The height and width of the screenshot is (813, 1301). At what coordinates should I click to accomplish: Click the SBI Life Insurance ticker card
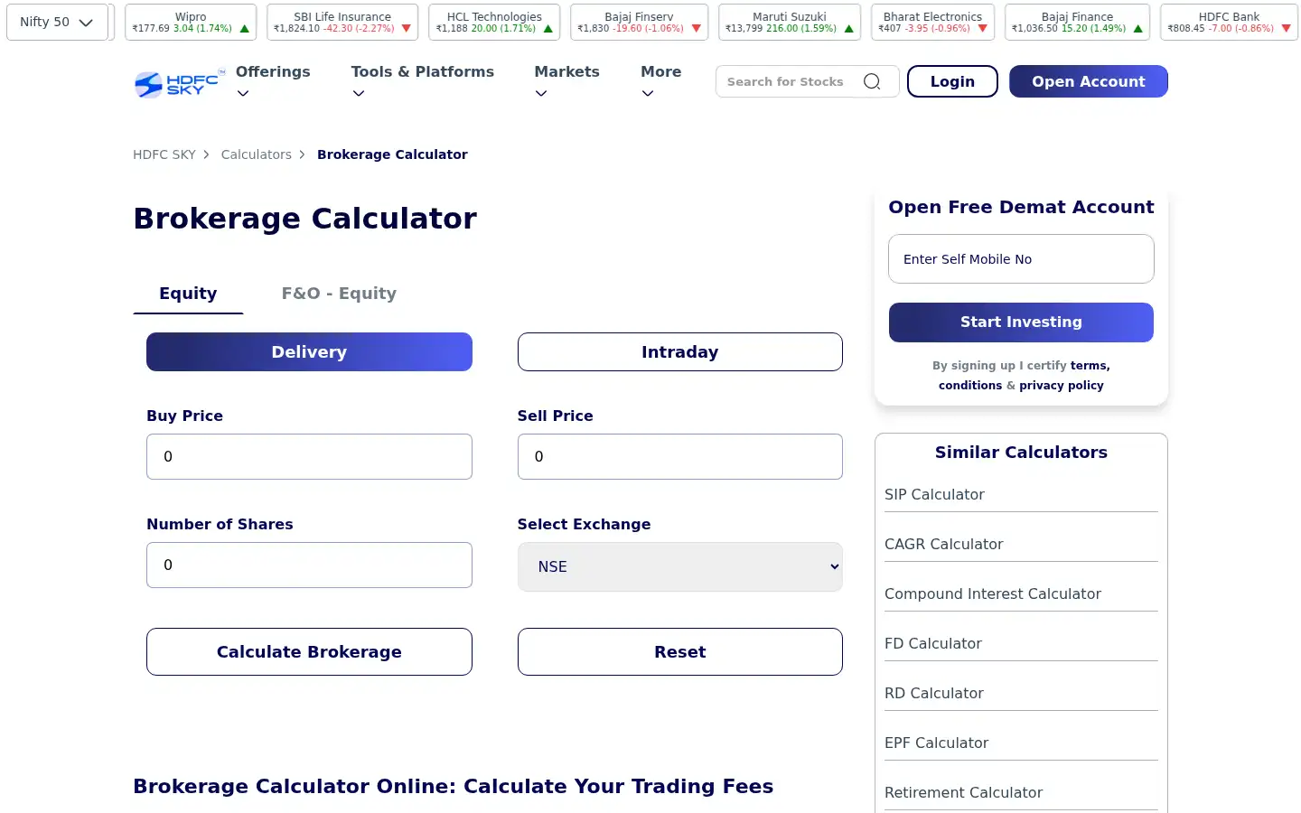pos(342,22)
